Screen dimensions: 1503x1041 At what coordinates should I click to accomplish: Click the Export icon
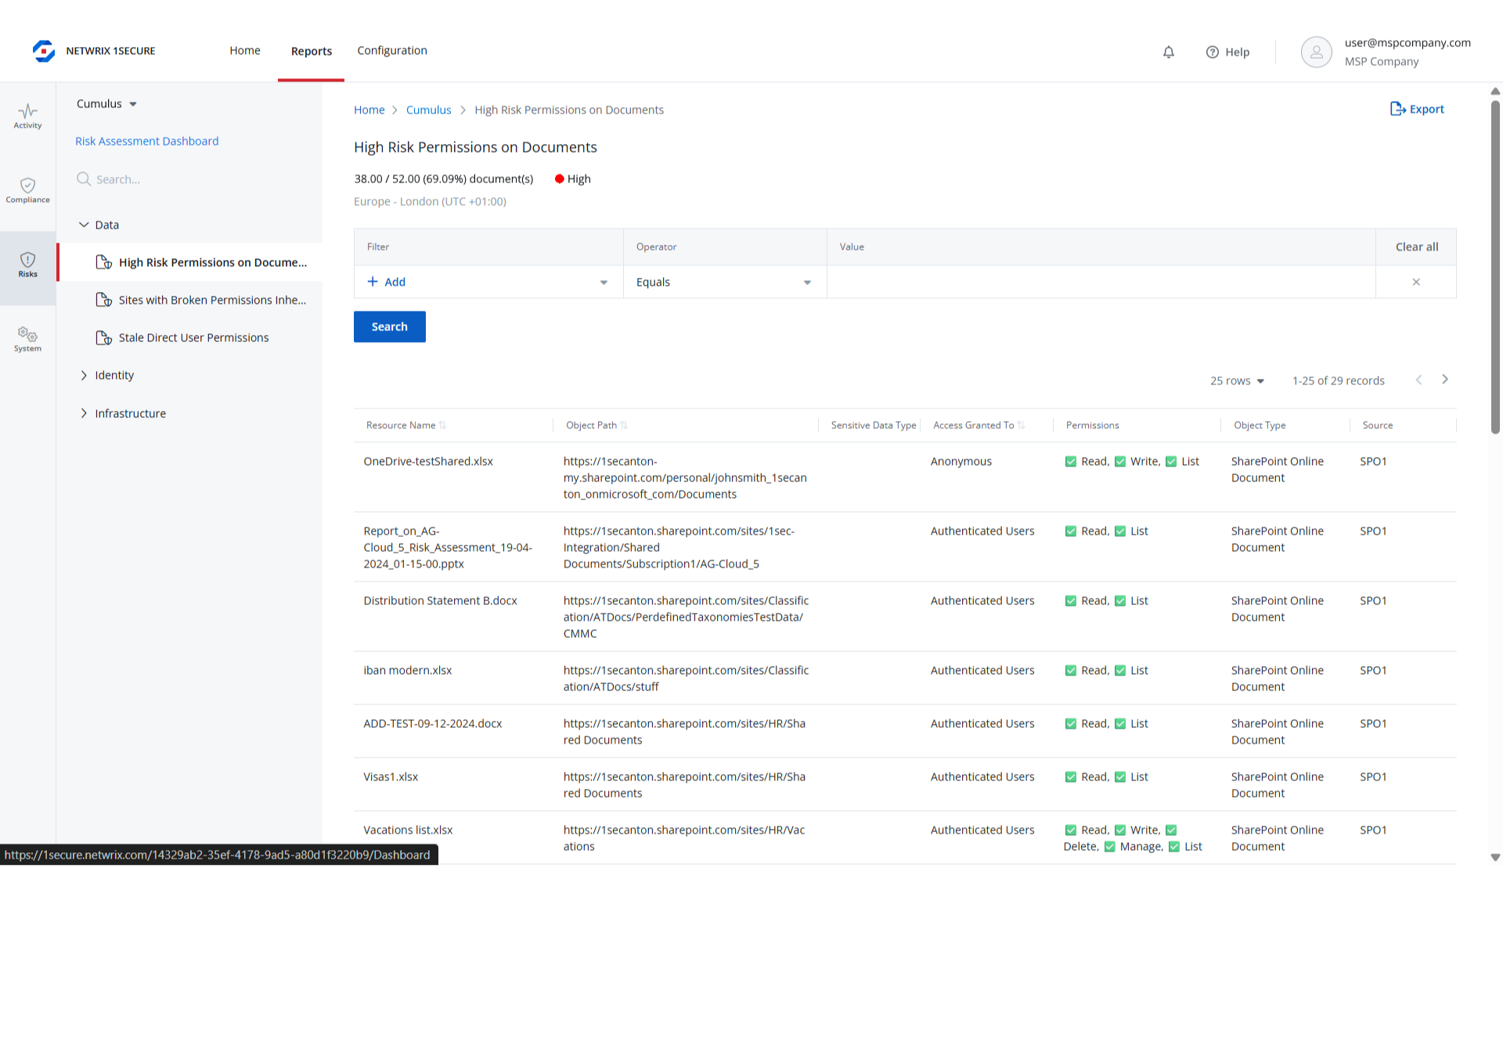coord(1397,109)
